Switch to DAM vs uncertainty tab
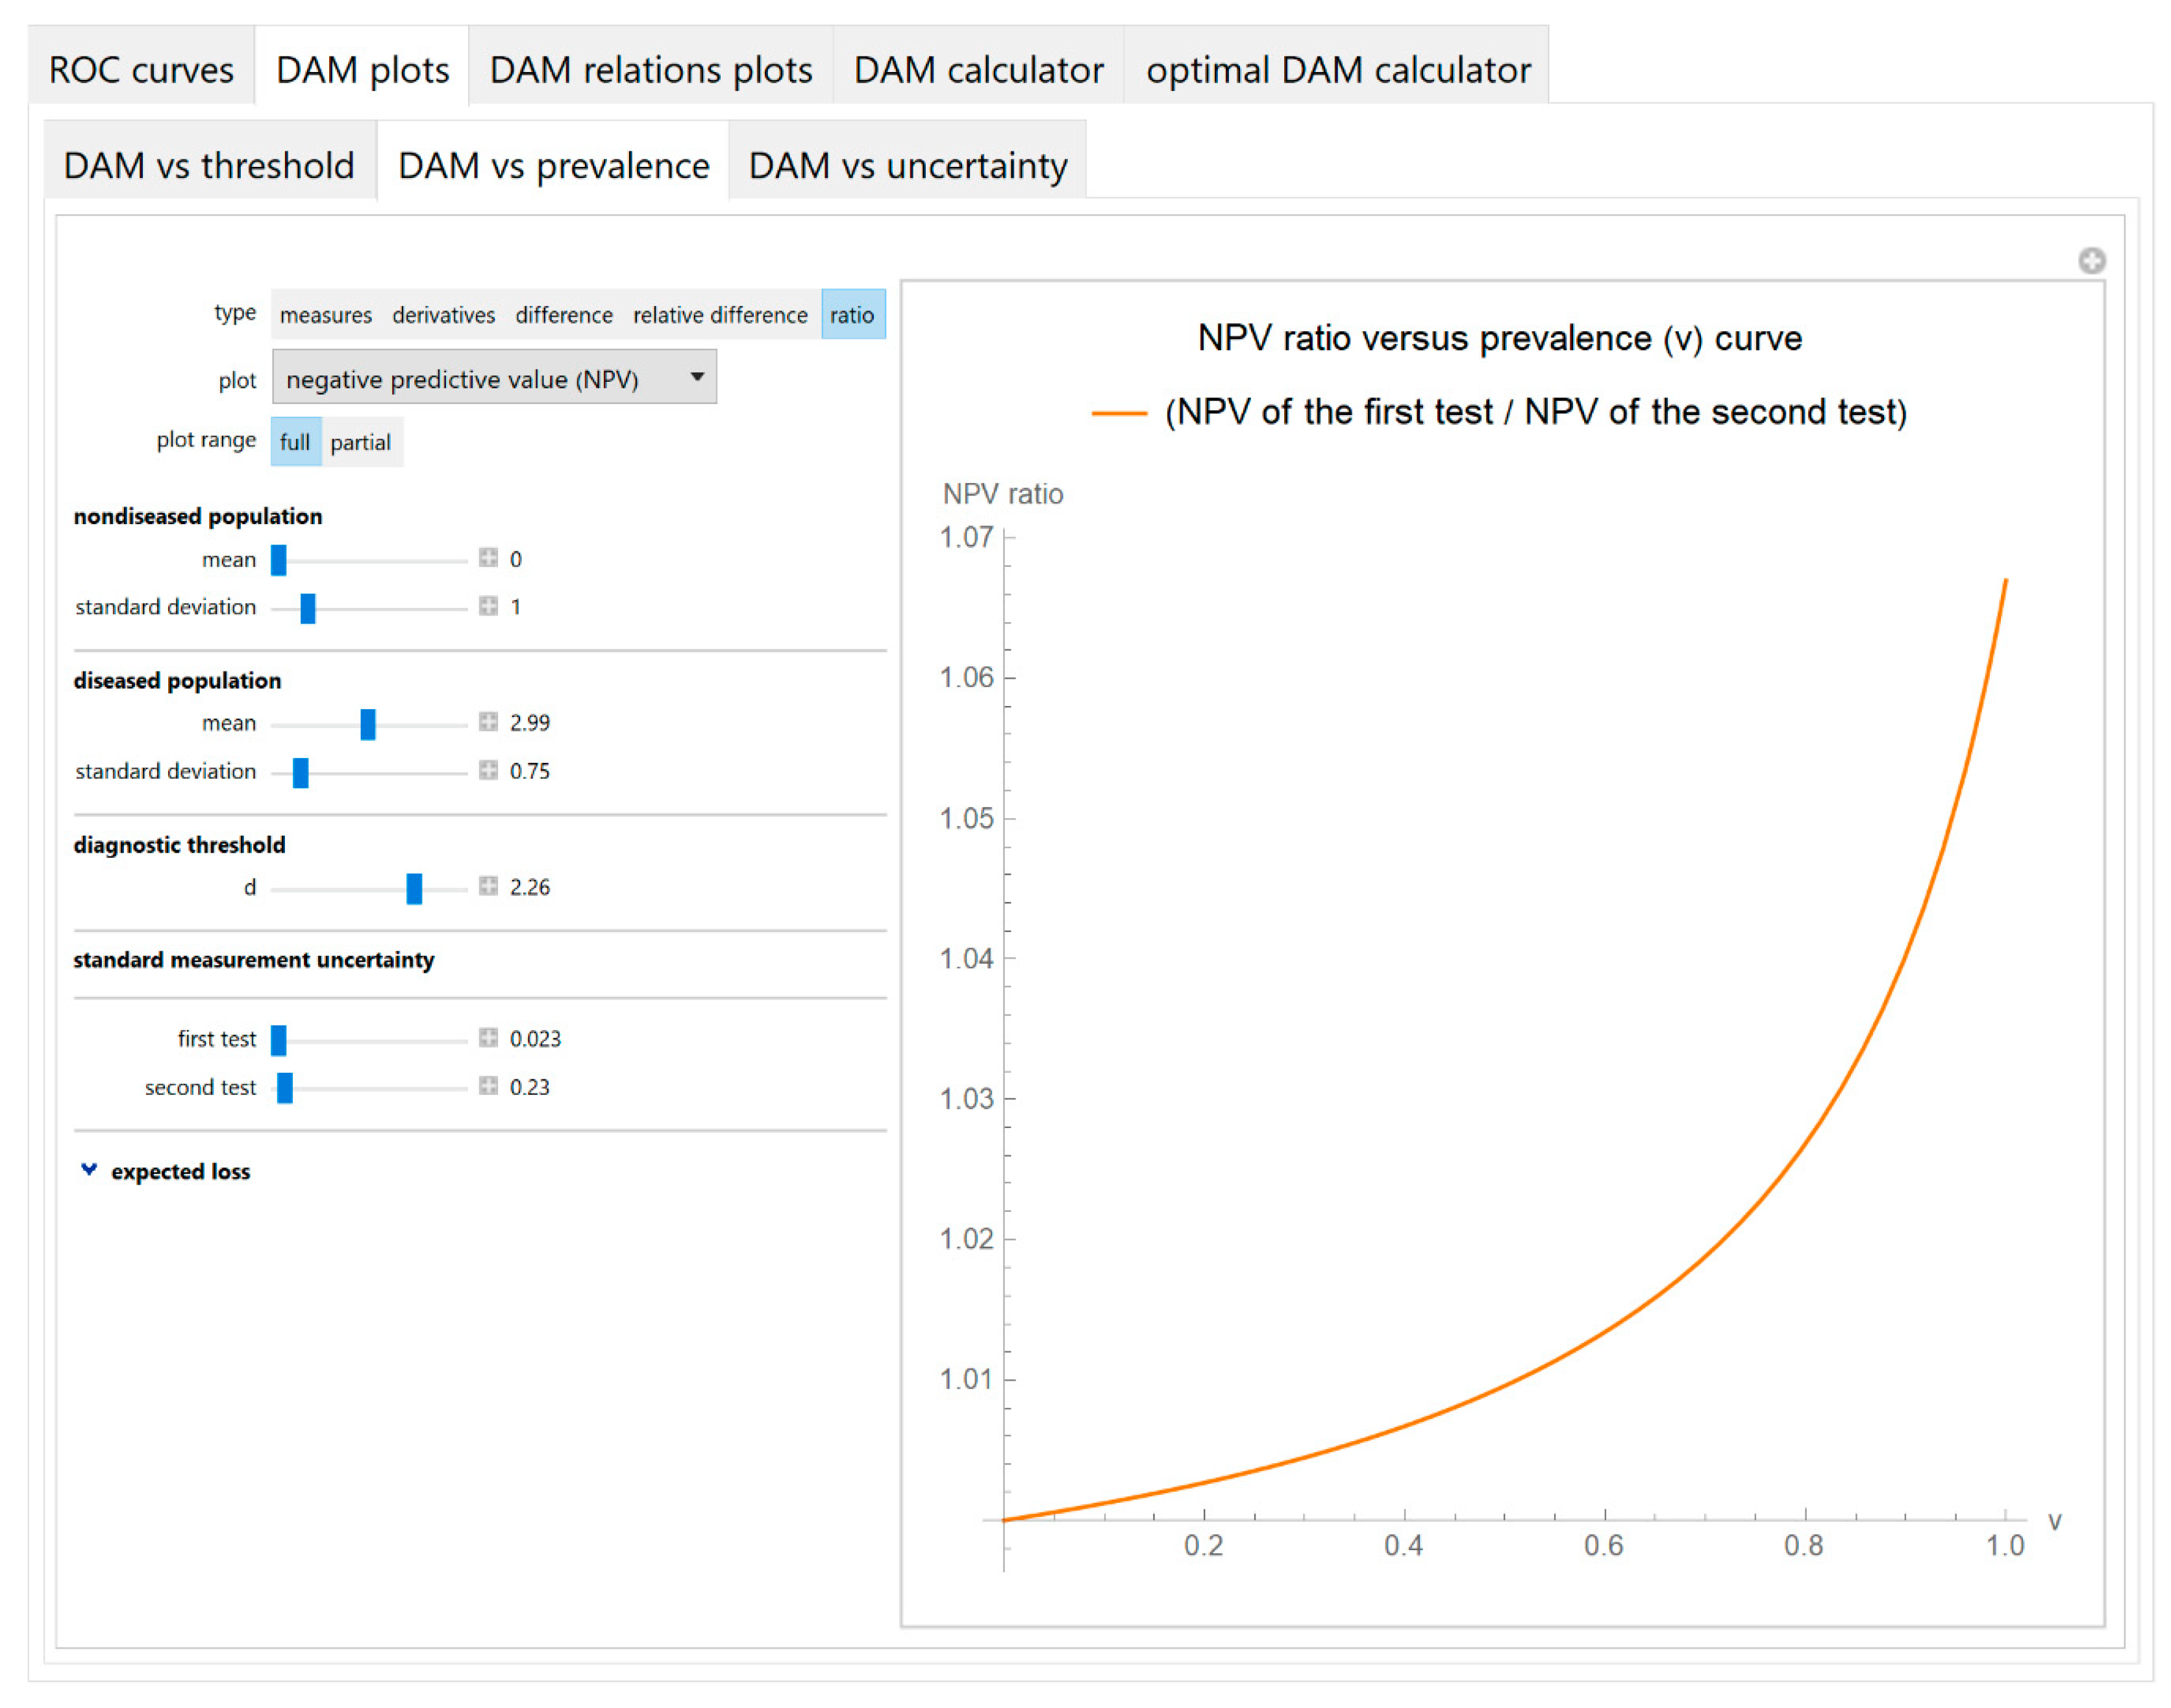2171x1708 pixels. pos(906,165)
